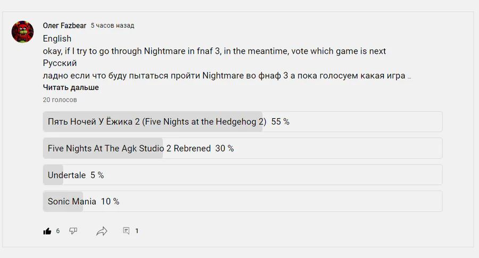Click the 55 % result percentage

pos(280,121)
